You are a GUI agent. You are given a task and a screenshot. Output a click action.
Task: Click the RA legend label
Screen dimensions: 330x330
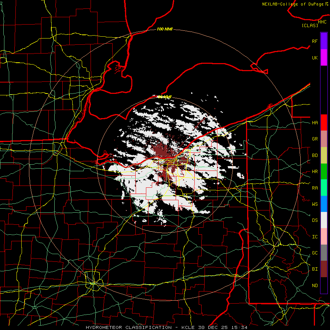[x=315, y=188]
